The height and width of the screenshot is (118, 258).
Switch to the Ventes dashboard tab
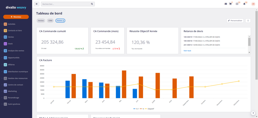coord(41,21)
